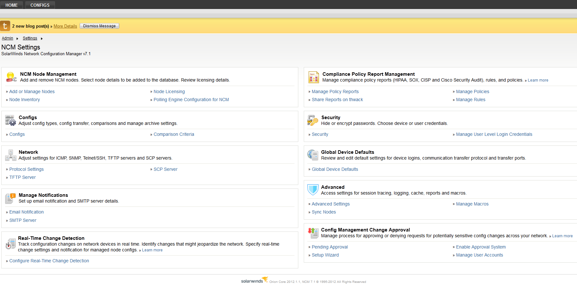Launch the approval Setup Wizard
Viewport: 577px width, 288px height.
[x=325, y=255]
